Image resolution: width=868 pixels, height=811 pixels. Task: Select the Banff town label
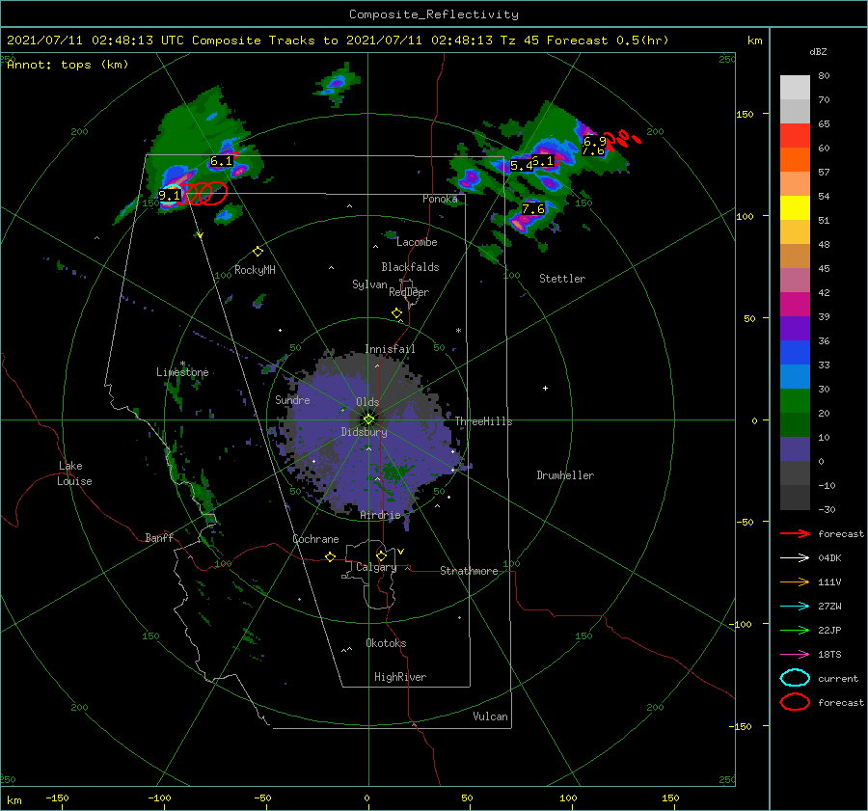pos(159,537)
